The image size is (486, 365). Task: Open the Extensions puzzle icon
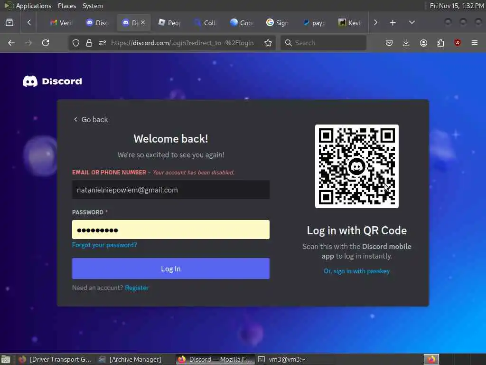[x=440, y=43]
